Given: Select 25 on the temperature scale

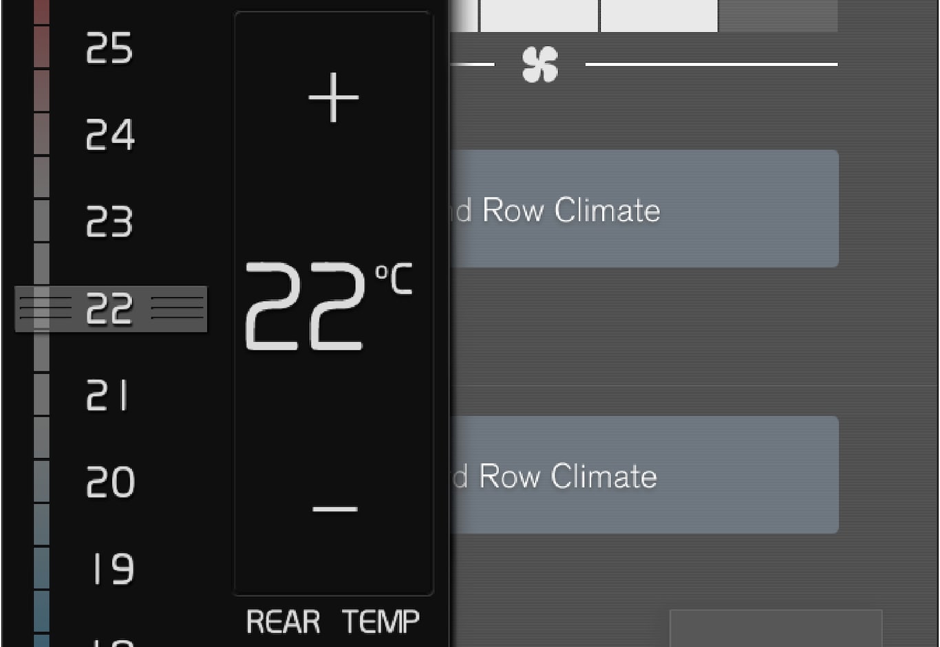Looking at the screenshot, I should pos(109,49).
